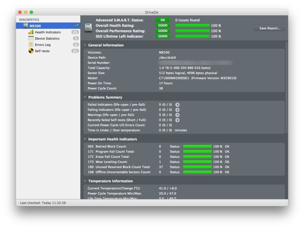The width and height of the screenshot is (304, 229).
Task: Click the Last checked status bar text
Action: pyautogui.click(x=43, y=203)
